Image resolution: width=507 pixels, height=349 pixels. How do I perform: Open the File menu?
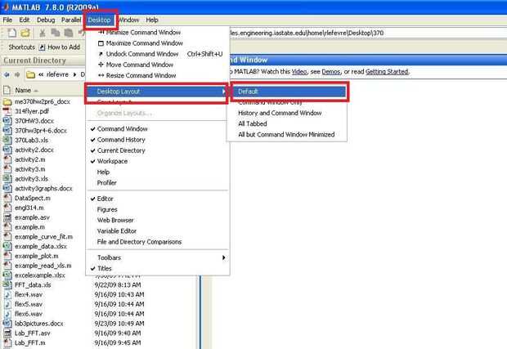[7, 20]
